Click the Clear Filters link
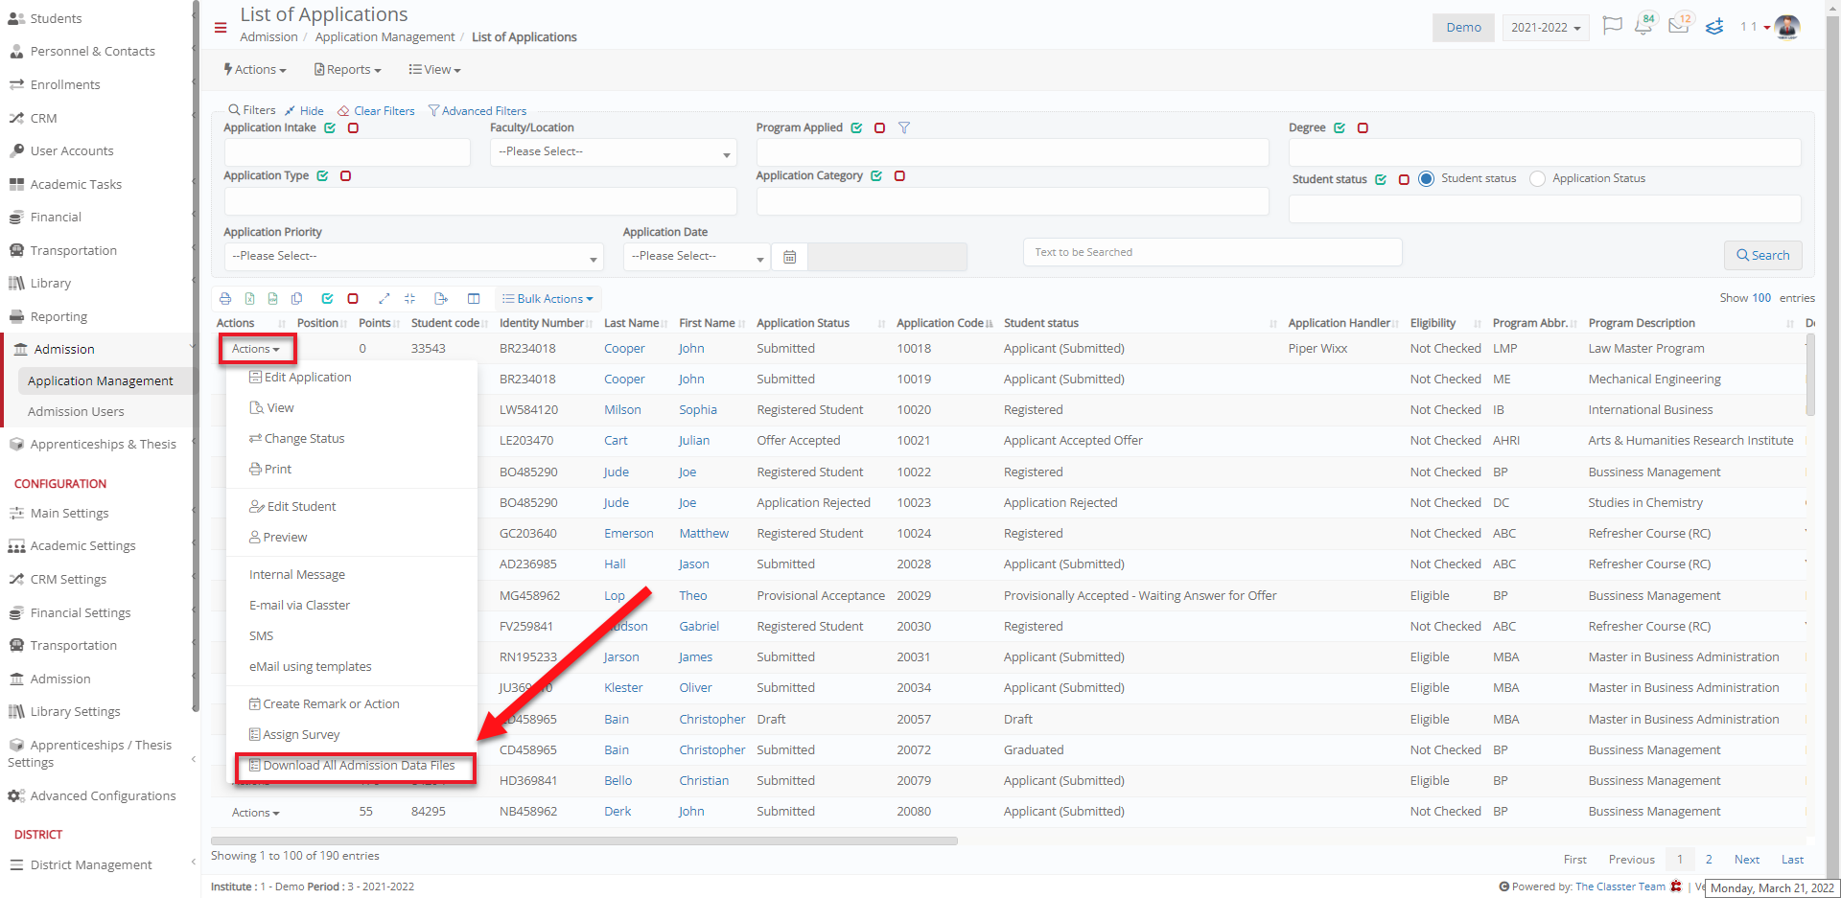 point(376,110)
